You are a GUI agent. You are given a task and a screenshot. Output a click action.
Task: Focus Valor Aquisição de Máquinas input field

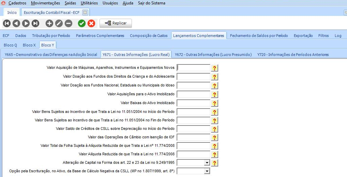click(x=193, y=68)
